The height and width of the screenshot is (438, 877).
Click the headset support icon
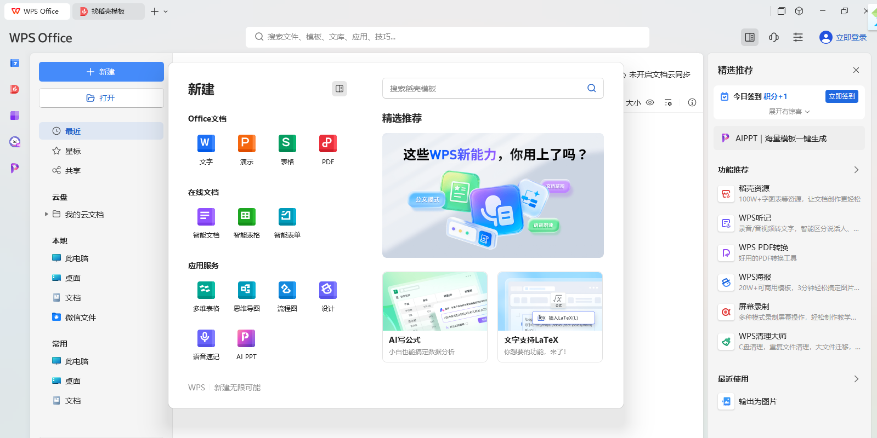click(x=774, y=37)
